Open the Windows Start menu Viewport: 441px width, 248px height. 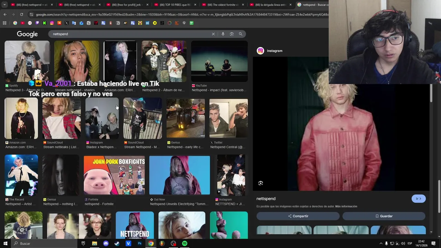(x=5, y=244)
